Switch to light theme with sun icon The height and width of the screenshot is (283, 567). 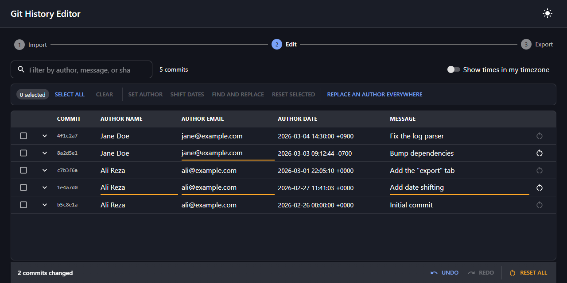(x=548, y=13)
